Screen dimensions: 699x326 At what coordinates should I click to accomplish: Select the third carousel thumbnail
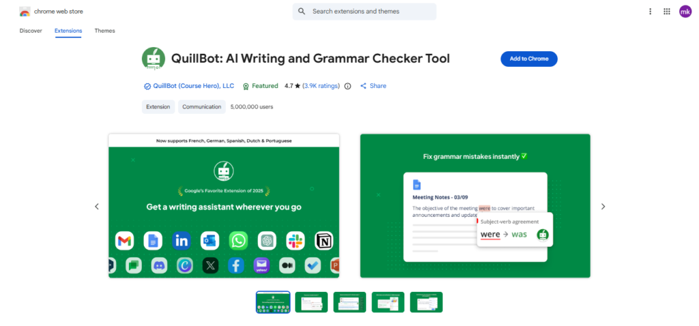click(x=349, y=302)
